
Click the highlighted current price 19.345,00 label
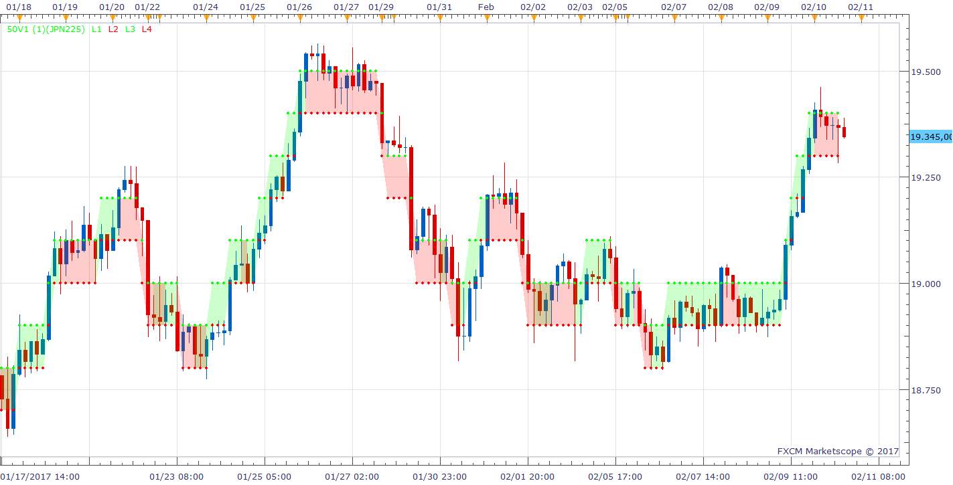click(931, 136)
